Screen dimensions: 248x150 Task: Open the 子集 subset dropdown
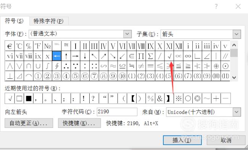click(237, 34)
